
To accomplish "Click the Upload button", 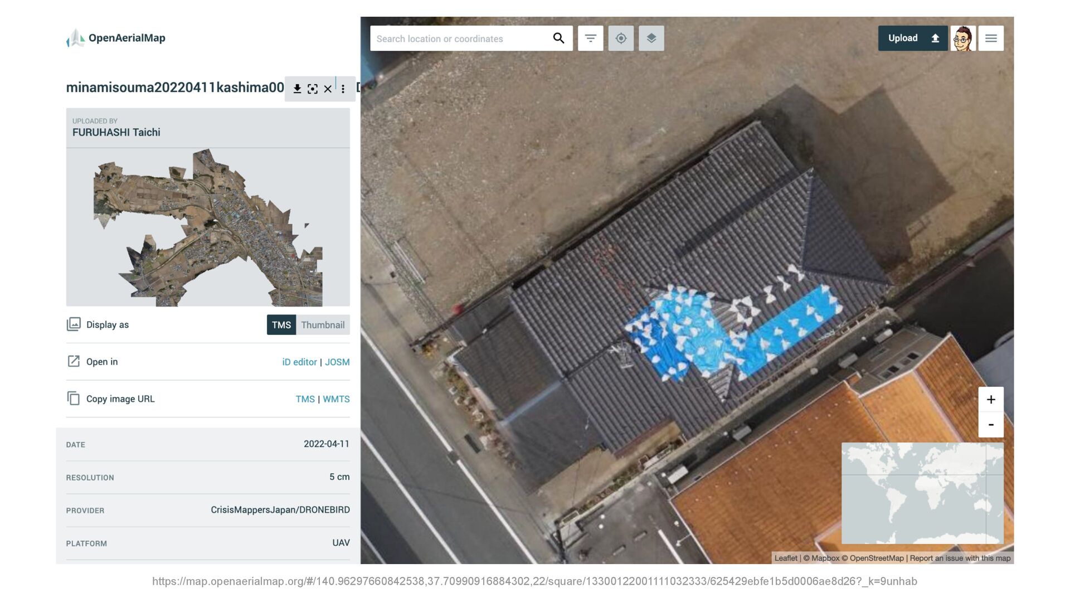I will 912,38.
